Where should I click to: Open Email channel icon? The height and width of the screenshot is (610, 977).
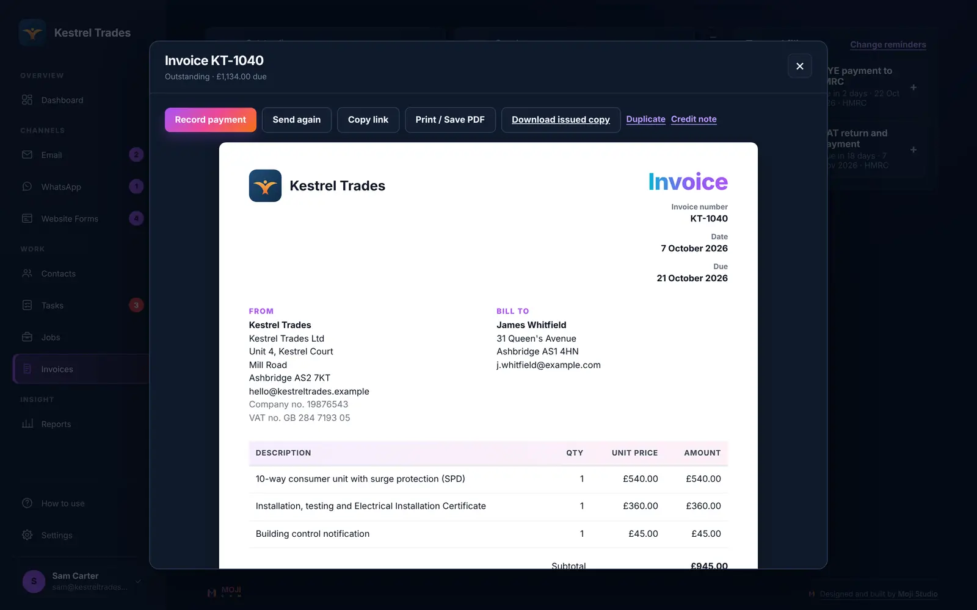point(27,155)
